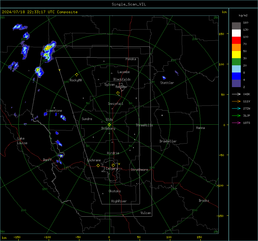The width and height of the screenshot is (258, 241).
Task: Pick the yellow 30-50 legend swatch
Action: click(x=236, y=55)
